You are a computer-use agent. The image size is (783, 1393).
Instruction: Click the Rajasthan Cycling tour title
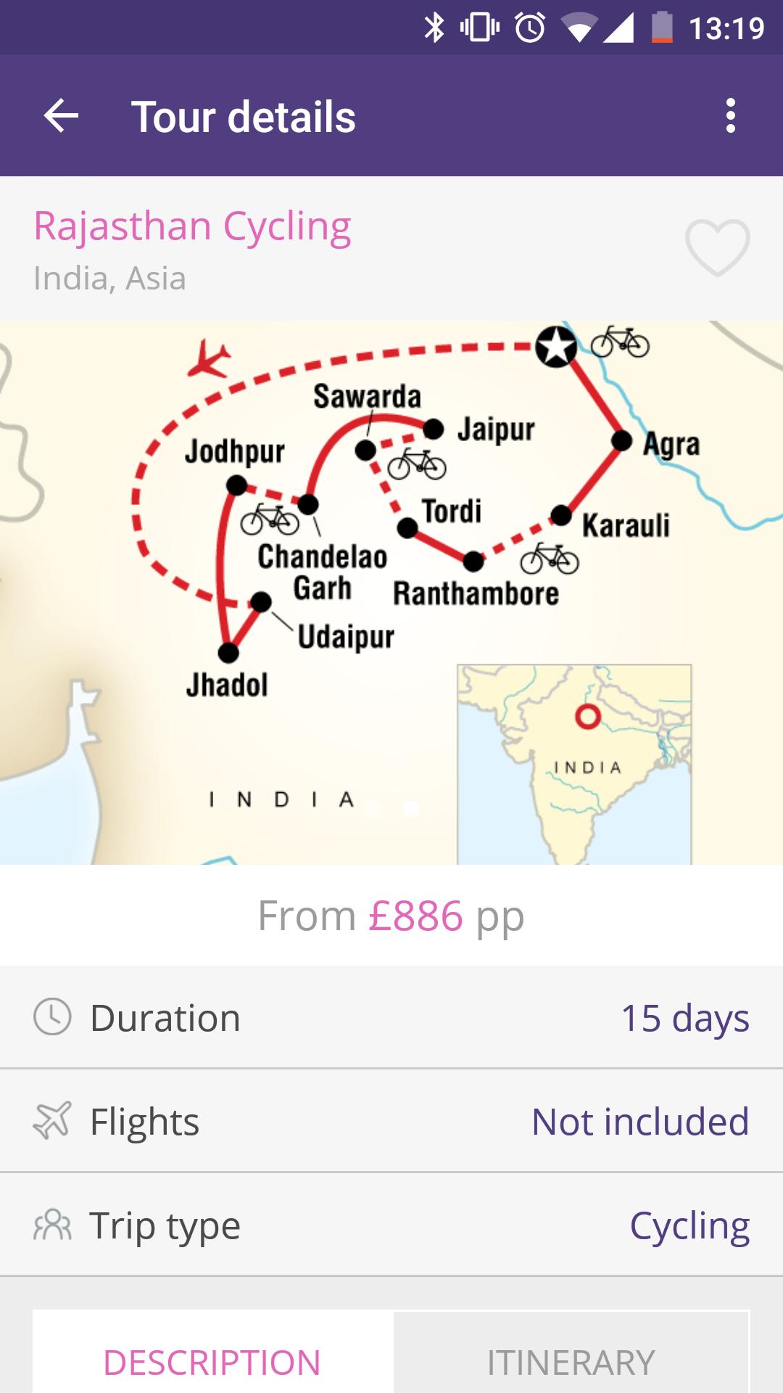pos(192,226)
